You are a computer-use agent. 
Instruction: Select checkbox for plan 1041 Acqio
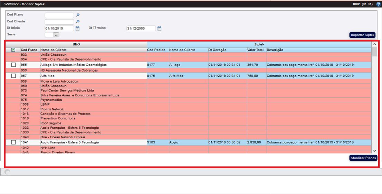[x=13, y=142]
